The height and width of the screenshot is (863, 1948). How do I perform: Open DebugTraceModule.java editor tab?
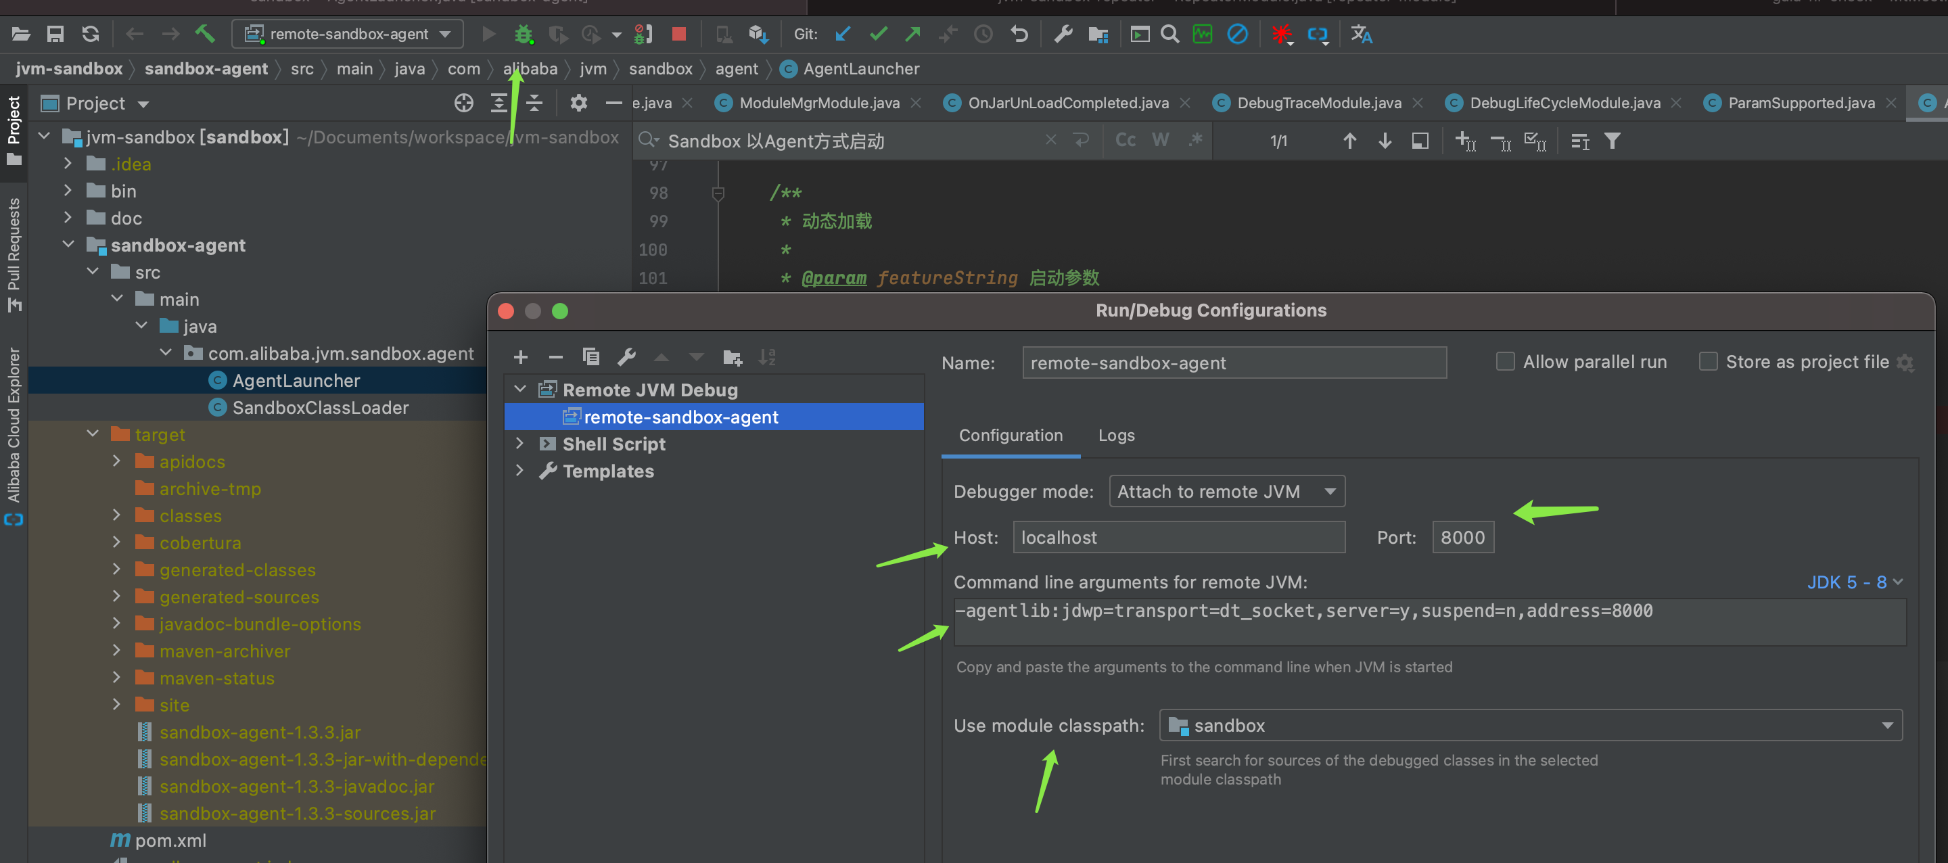[x=1318, y=103]
